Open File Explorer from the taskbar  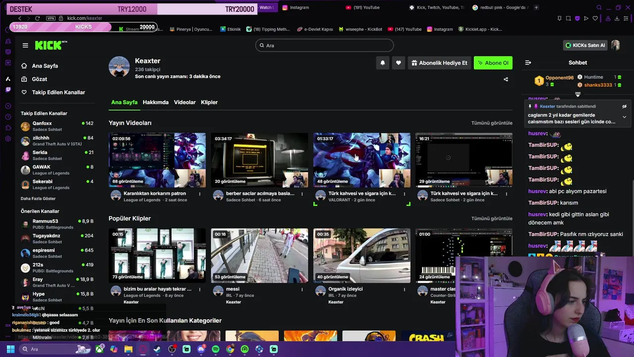click(128, 349)
